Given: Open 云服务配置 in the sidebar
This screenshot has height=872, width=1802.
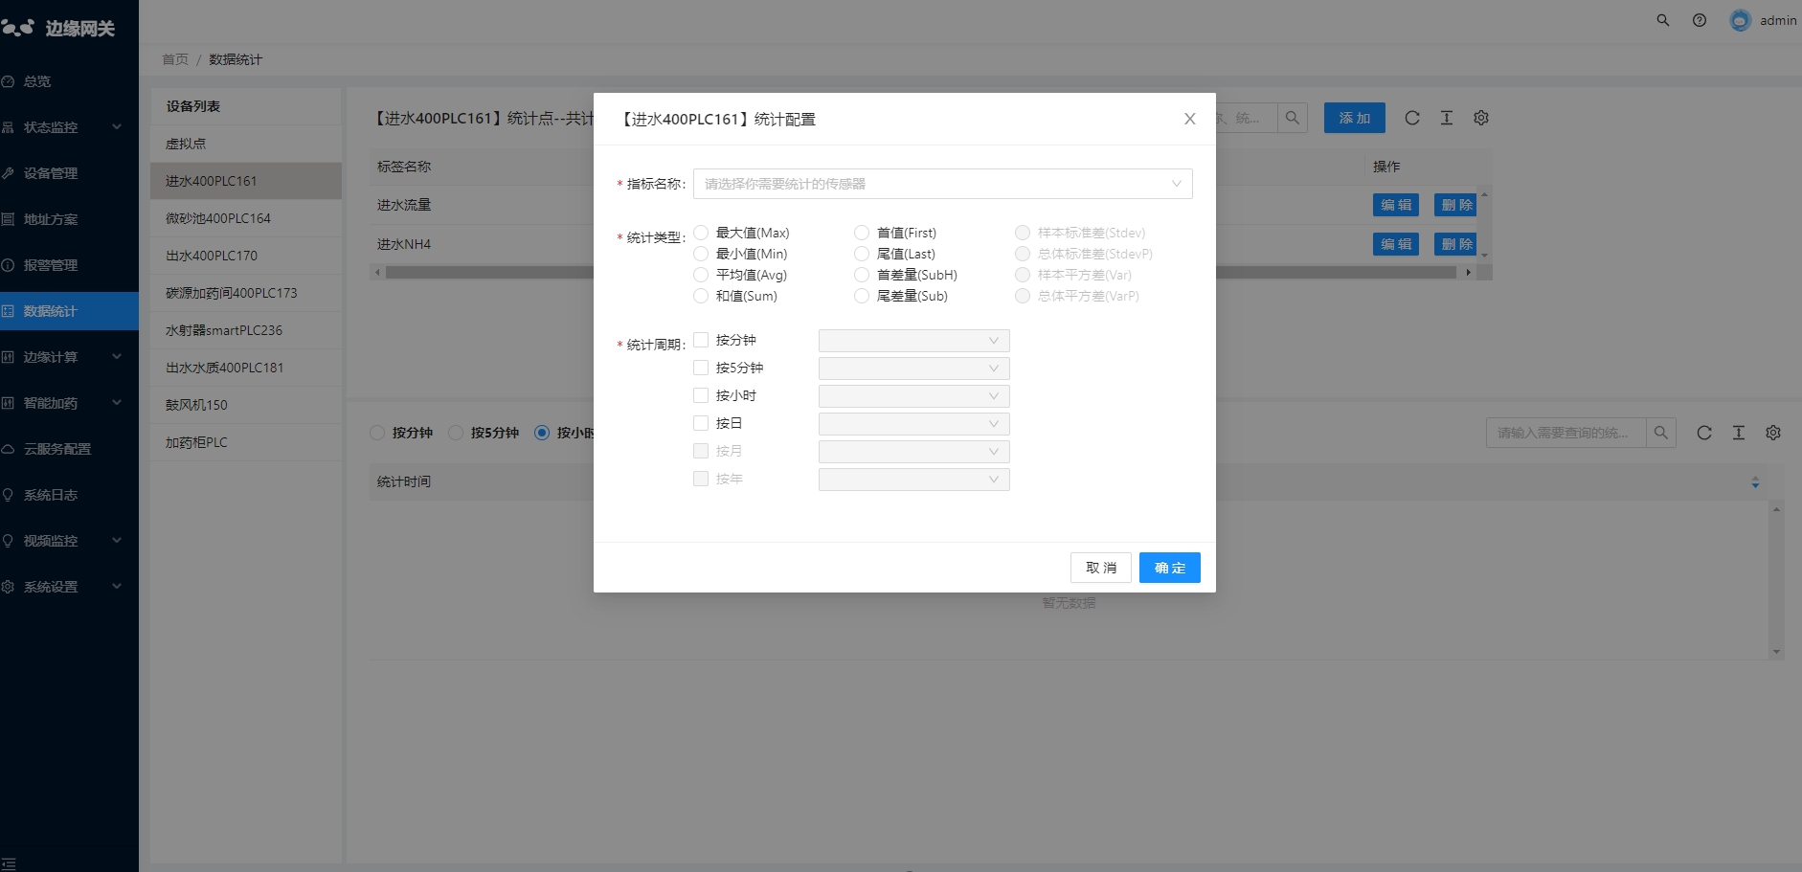Looking at the screenshot, I should click(69, 449).
